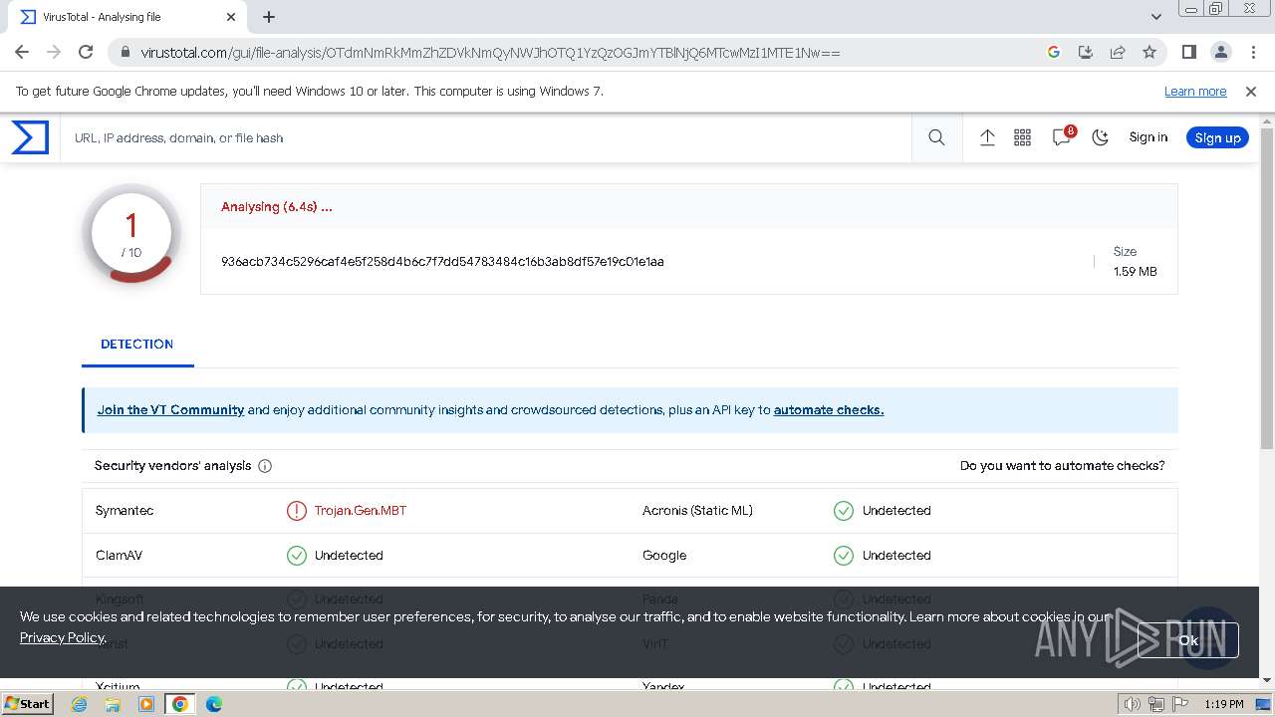Accept cookies with Ok button
The image size is (1275, 717).
point(1188,640)
